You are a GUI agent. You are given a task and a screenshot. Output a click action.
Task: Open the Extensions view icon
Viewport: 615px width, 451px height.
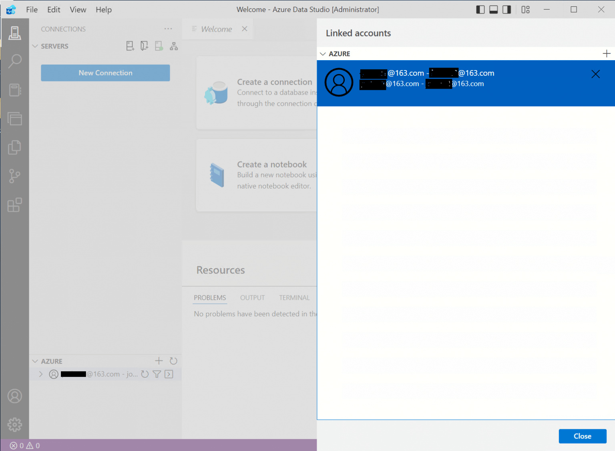pyautogui.click(x=15, y=205)
